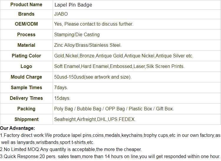The image size is (221, 161).
Task: Click 'Yes, Please contact to discuss further'
Action: tap(94, 24)
